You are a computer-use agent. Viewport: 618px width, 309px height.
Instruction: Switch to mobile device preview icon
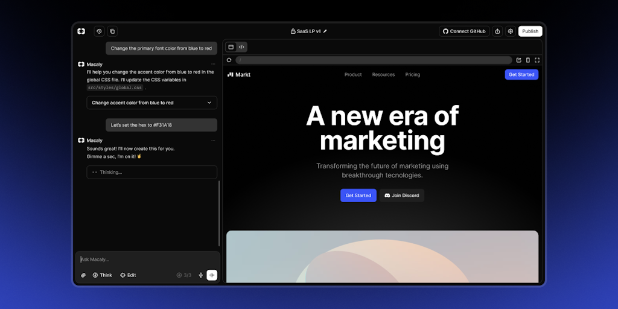pos(528,60)
